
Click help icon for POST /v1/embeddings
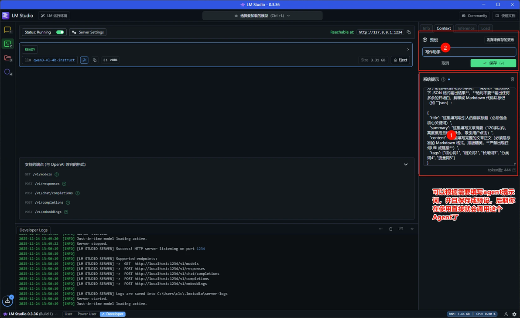coord(66,212)
